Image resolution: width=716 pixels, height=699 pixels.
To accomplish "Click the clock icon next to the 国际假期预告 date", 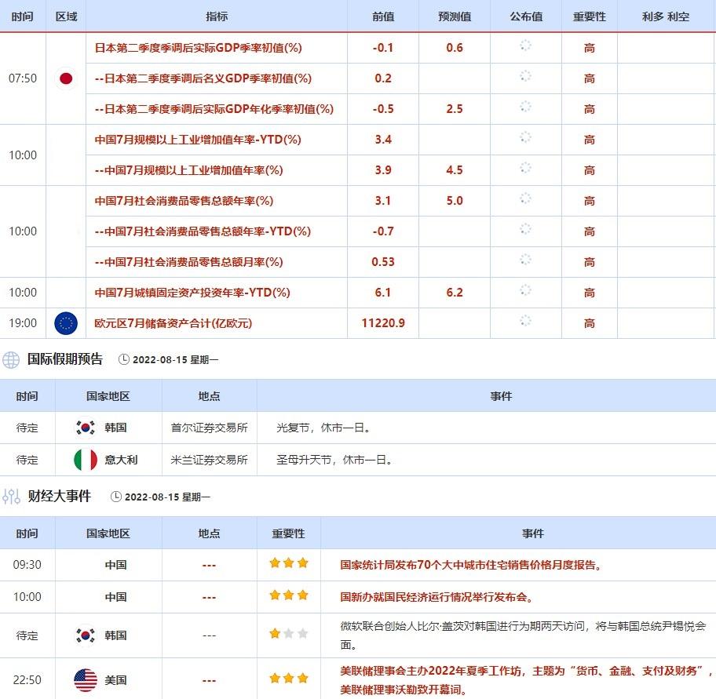I will [x=124, y=360].
